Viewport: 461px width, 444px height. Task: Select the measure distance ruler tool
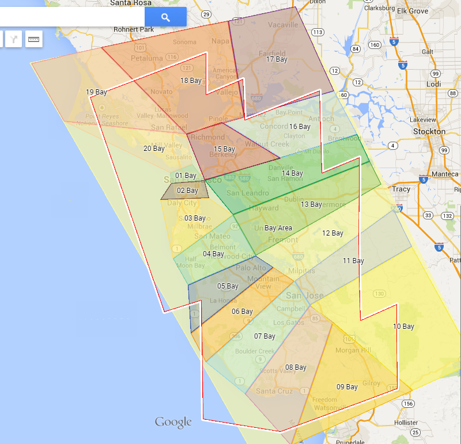coord(33,39)
